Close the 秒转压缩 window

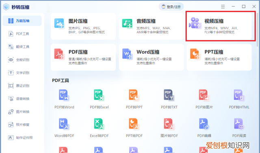pos(254,6)
